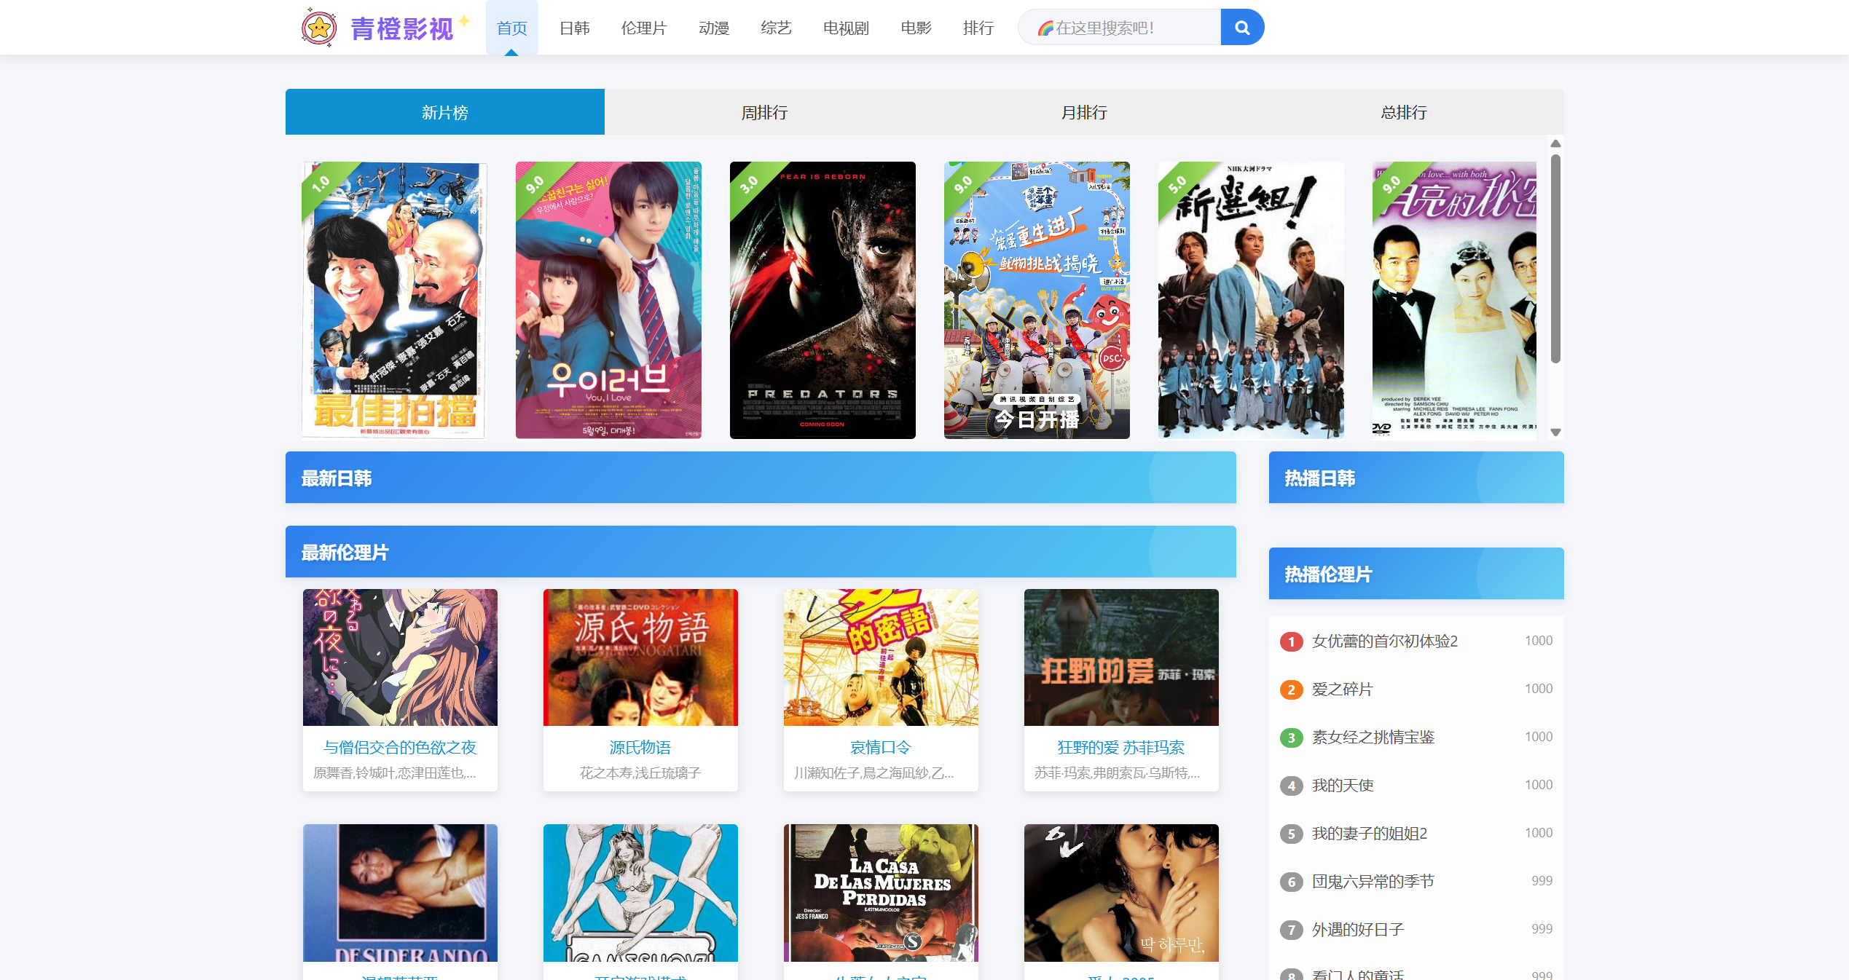
Task: Click the star site logo icon
Action: click(x=319, y=28)
